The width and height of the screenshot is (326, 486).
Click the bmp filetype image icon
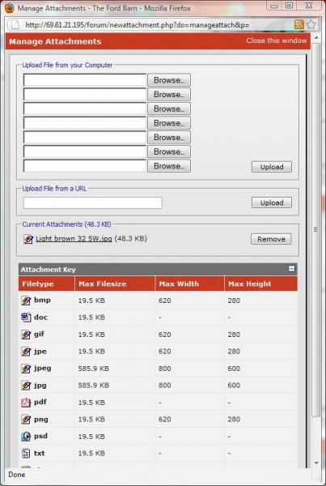click(26, 301)
